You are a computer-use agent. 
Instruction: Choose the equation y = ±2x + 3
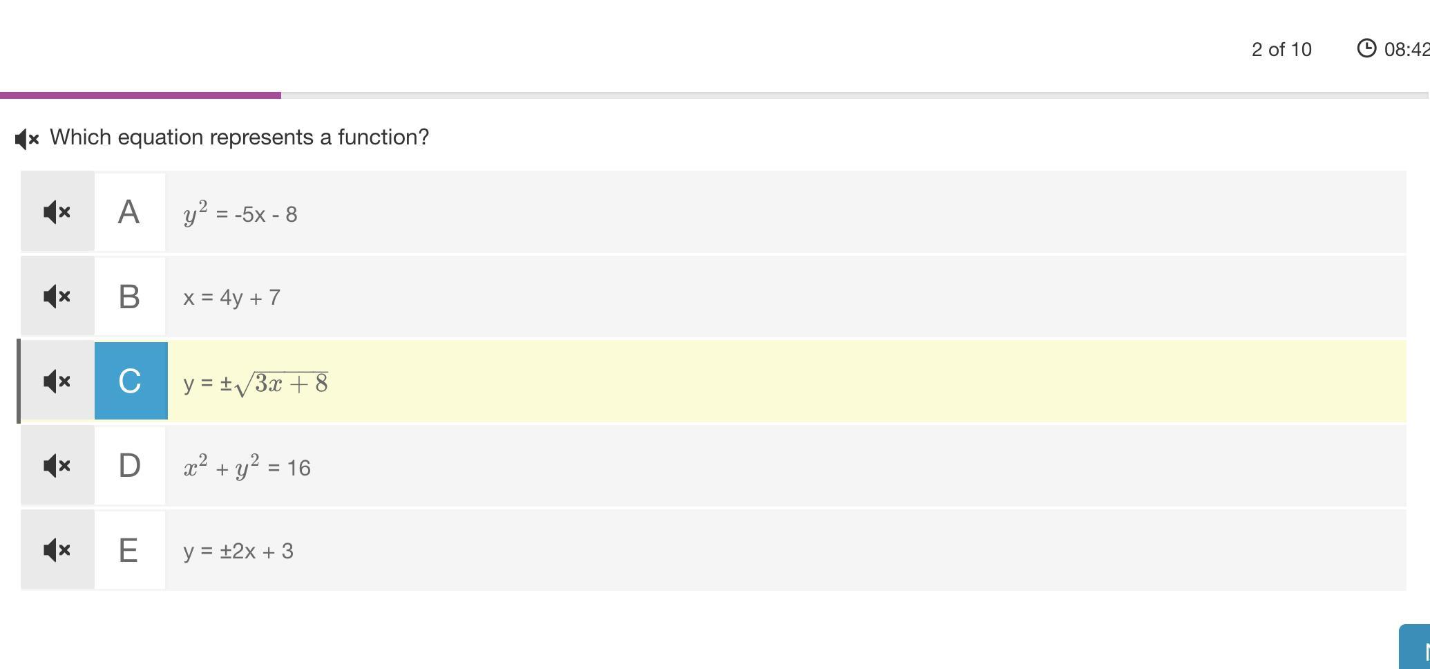(x=238, y=552)
